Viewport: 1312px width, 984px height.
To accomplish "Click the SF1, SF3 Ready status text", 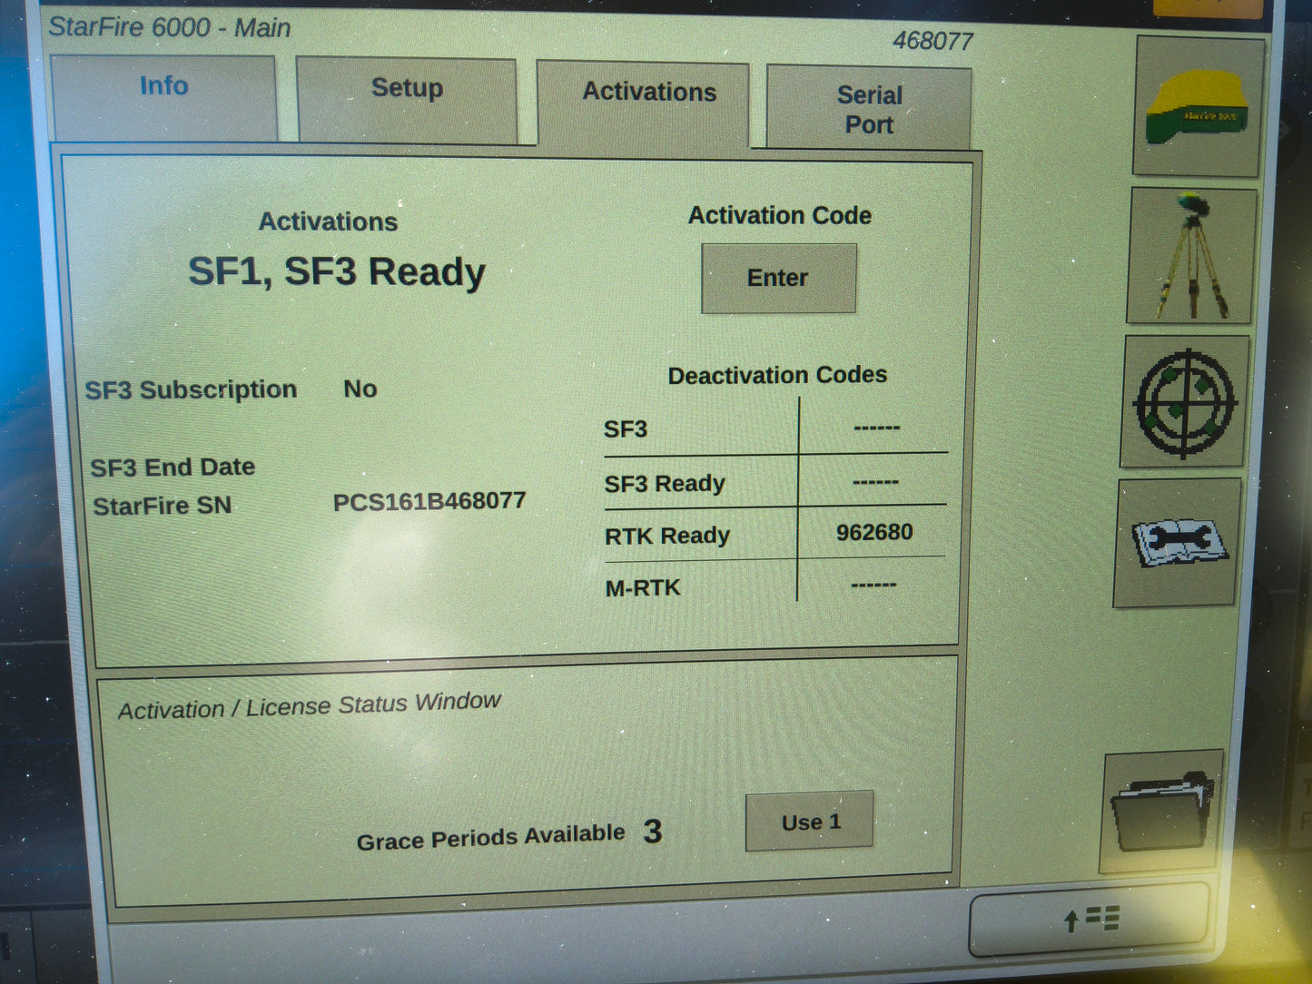I will click(336, 270).
